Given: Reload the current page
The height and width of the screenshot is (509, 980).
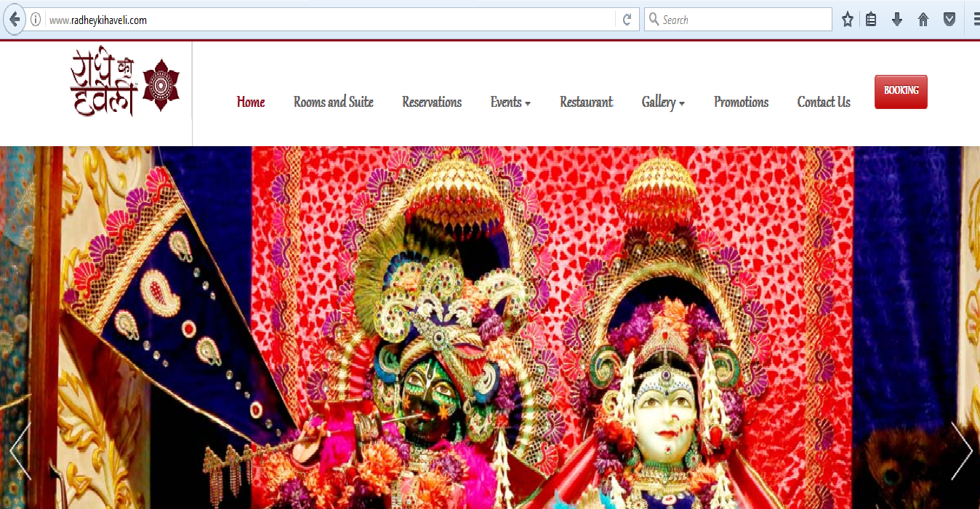Looking at the screenshot, I should coord(627,20).
